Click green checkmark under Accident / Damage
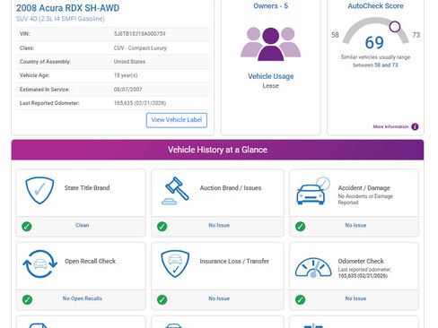Viewport: 438px width, 328px height. [x=301, y=226]
